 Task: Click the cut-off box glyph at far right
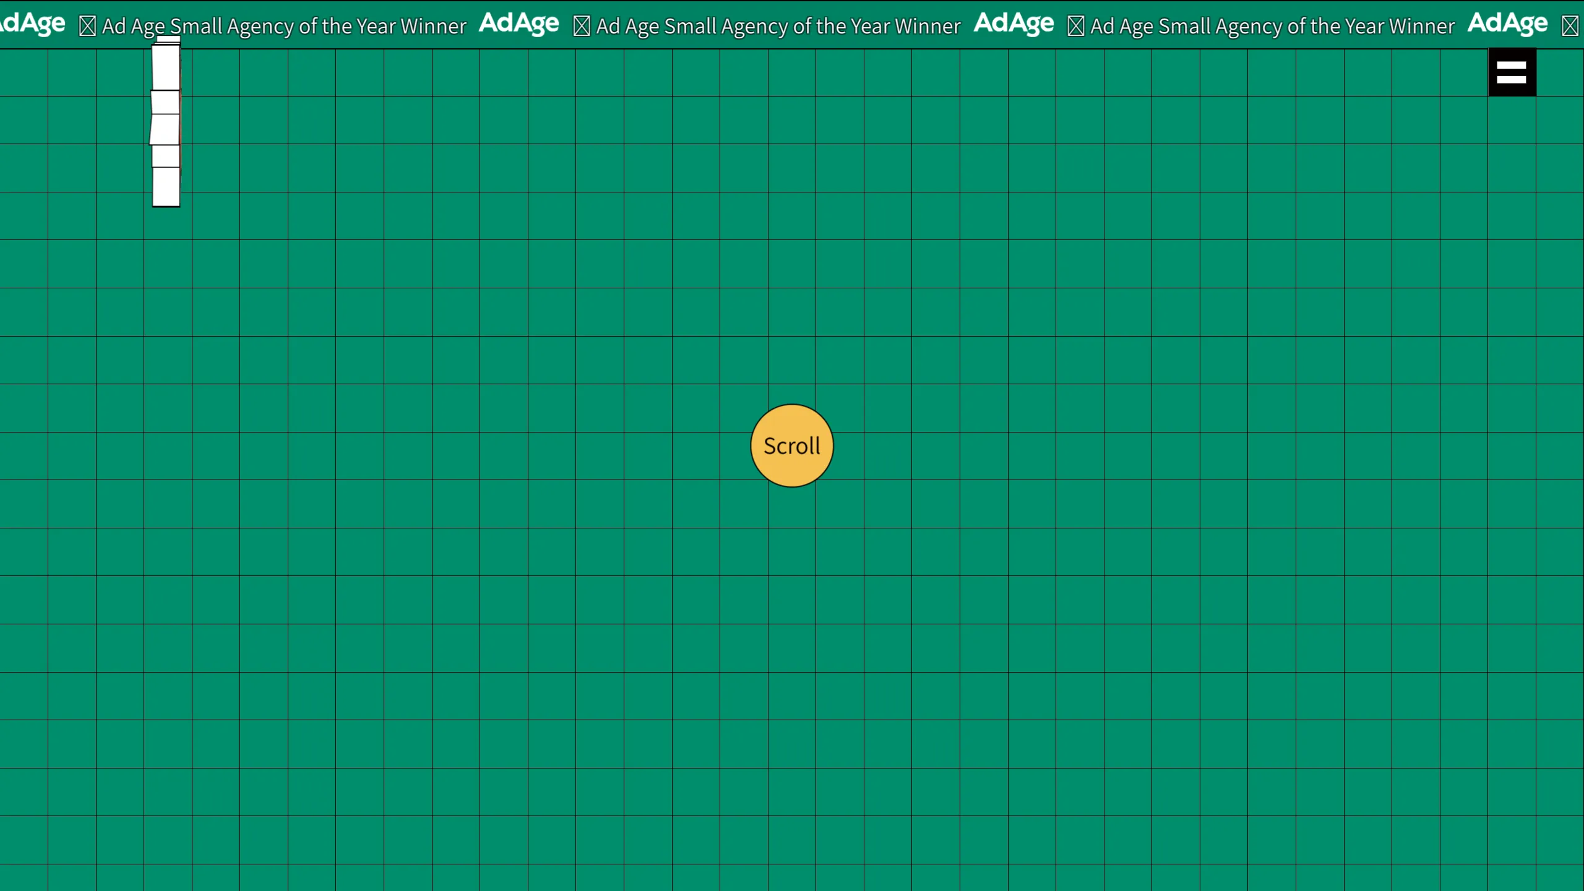tap(1570, 26)
